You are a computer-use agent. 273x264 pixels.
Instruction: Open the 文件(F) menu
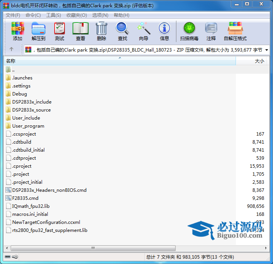(x=13, y=15)
